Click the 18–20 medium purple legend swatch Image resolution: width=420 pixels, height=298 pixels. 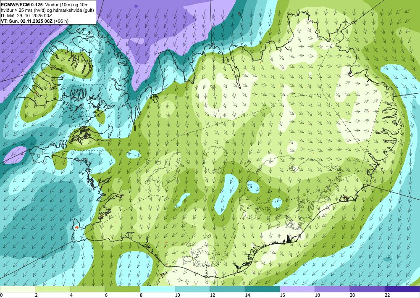click(332, 289)
